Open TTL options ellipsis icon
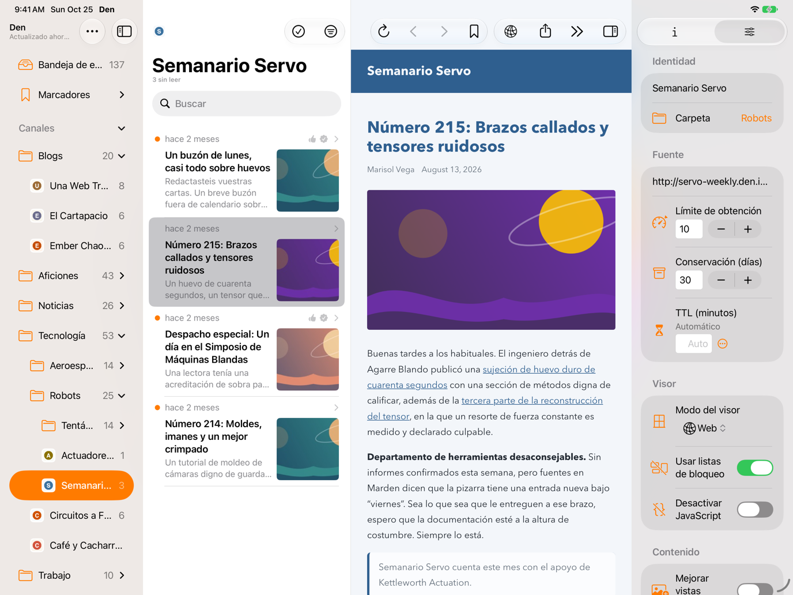This screenshot has height=595, width=793. coord(723,344)
